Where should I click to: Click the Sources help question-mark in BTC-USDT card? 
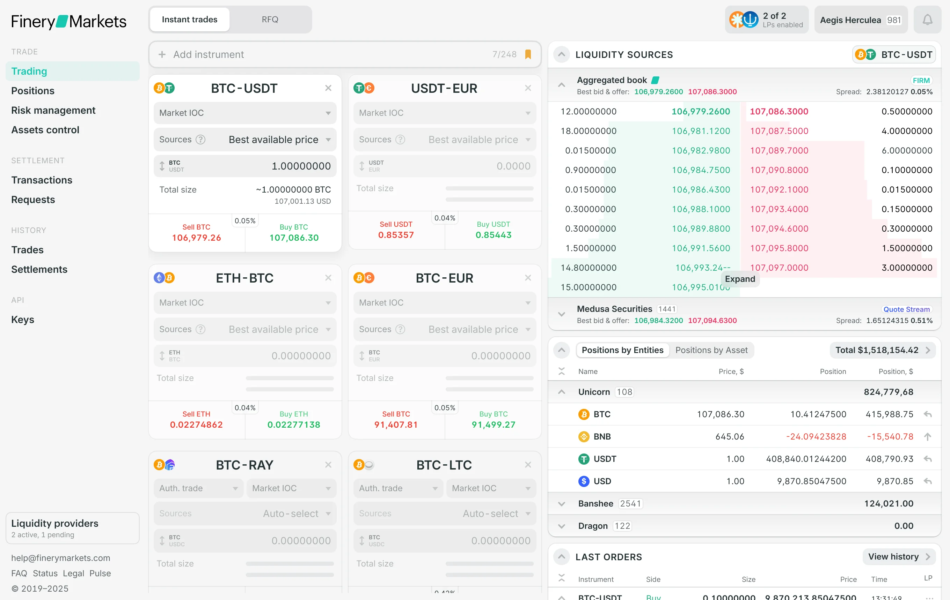(x=200, y=140)
